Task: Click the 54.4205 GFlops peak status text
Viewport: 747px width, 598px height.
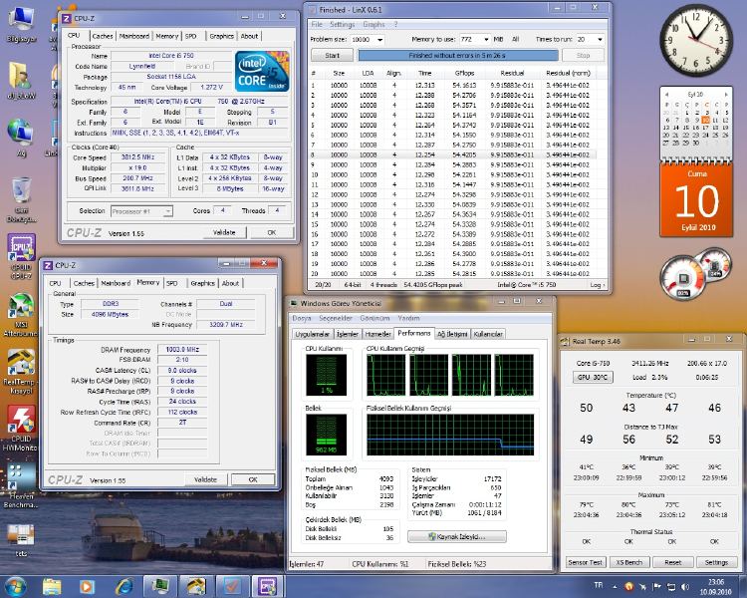Action: point(433,285)
